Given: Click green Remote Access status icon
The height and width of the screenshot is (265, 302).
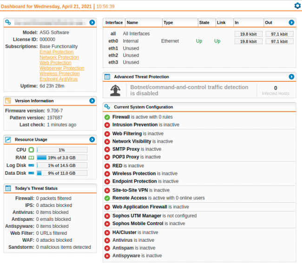Looking at the screenshot, I should click(x=107, y=198).
